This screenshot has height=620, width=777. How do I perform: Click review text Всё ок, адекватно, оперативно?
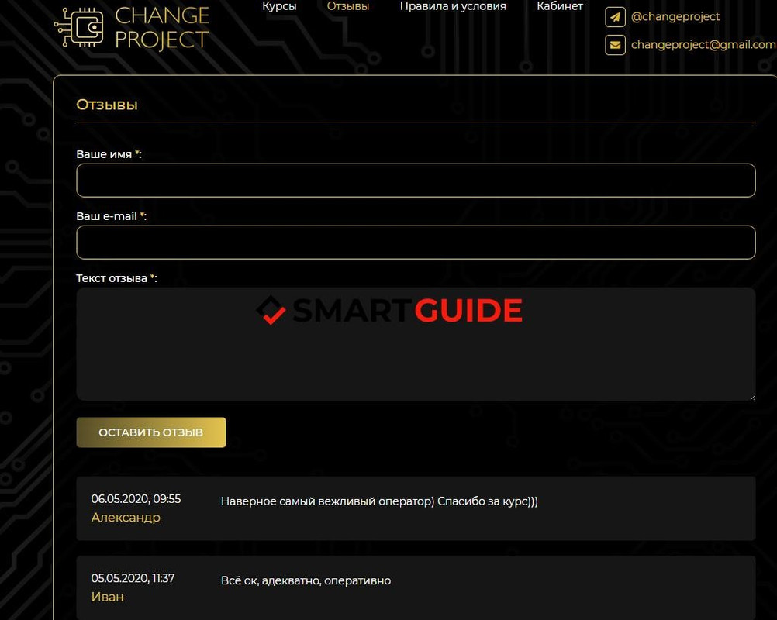[x=306, y=580]
